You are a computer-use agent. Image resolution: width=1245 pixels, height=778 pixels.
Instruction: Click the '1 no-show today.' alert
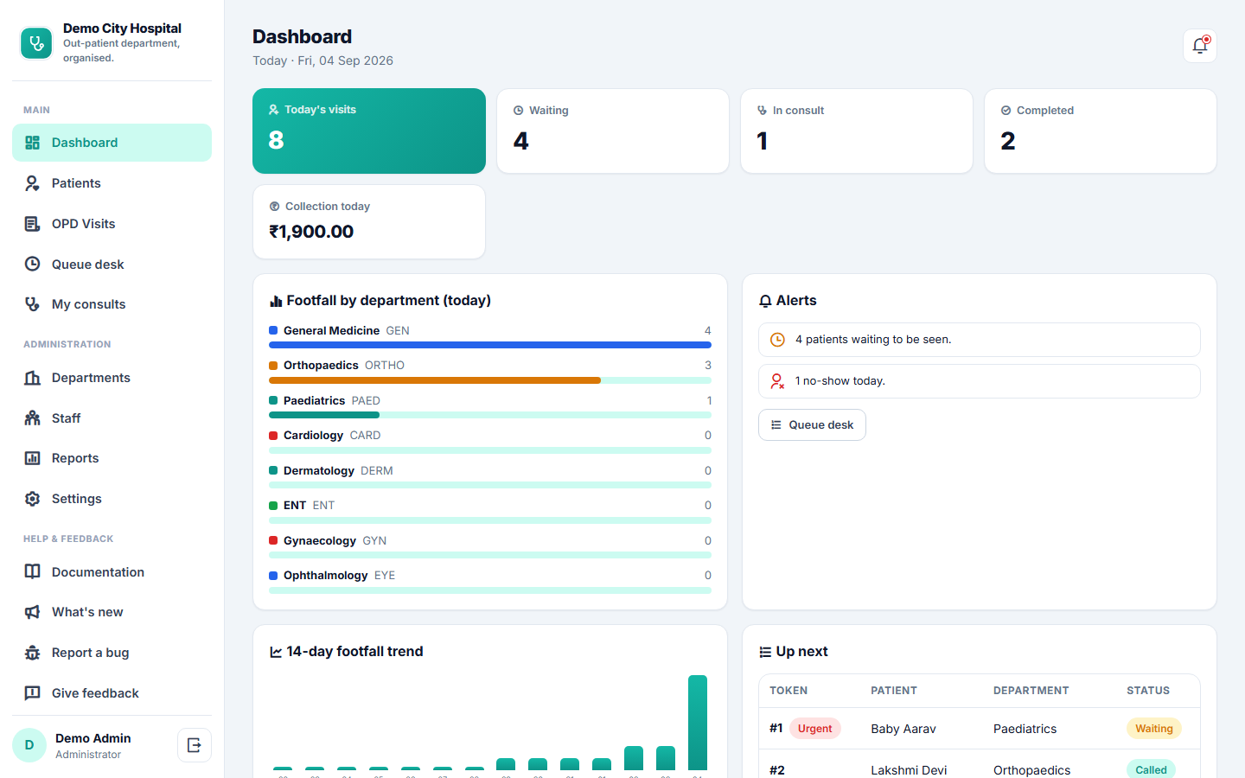[980, 381]
